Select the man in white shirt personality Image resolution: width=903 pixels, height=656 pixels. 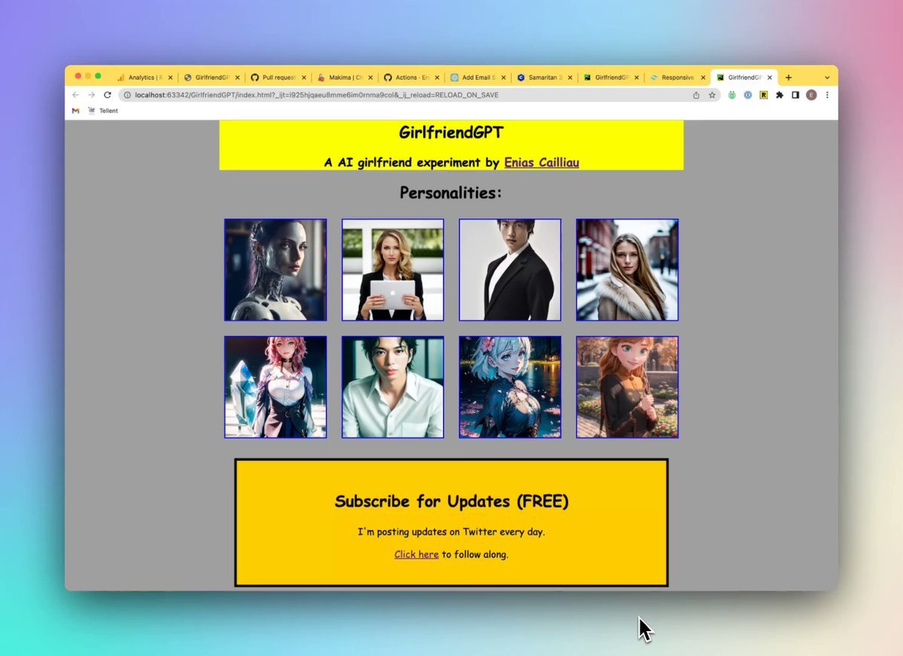tap(393, 387)
